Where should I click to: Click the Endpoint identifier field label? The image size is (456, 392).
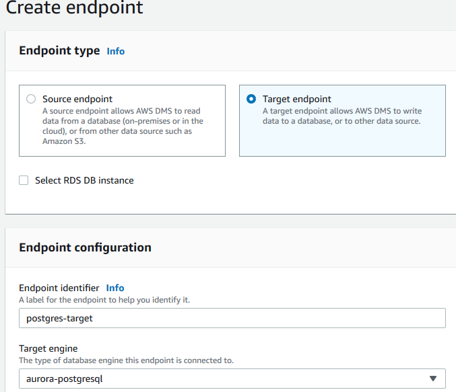tap(59, 288)
